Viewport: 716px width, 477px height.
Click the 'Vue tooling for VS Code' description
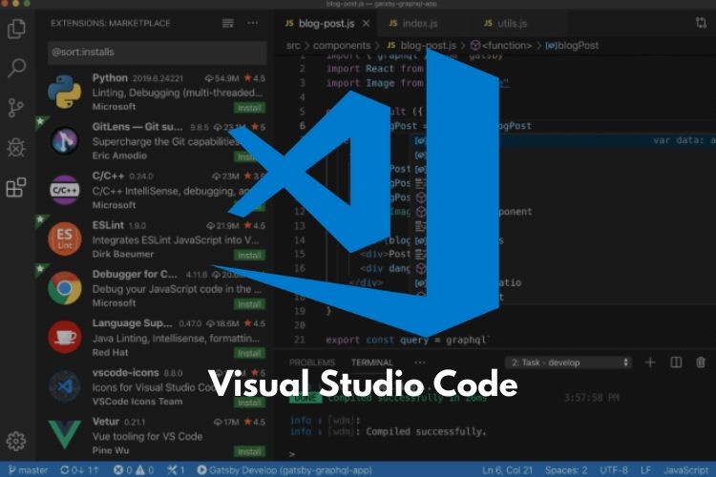tap(147, 436)
